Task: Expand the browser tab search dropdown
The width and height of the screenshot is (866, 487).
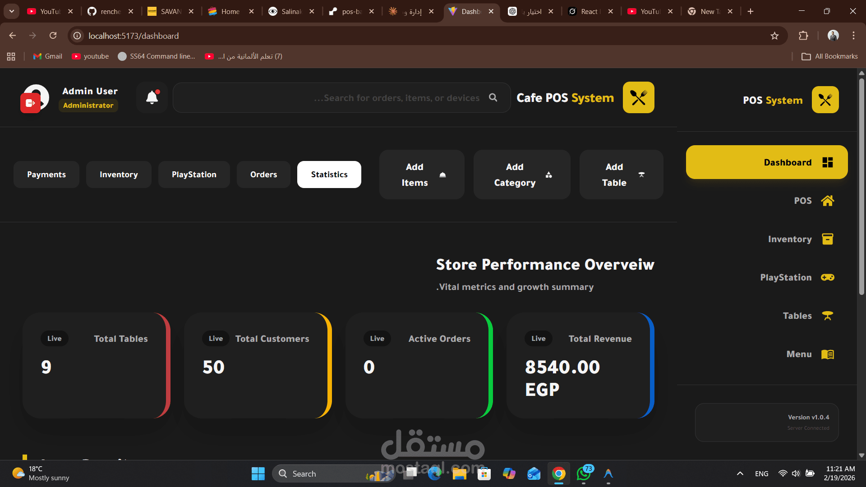Action: tap(11, 11)
